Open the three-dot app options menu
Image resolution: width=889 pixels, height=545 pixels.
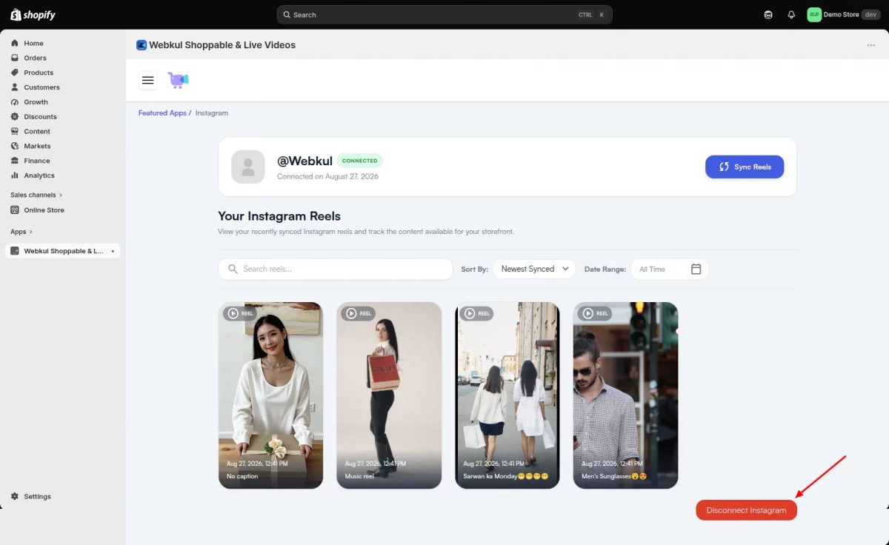pyautogui.click(x=871, y=45)
